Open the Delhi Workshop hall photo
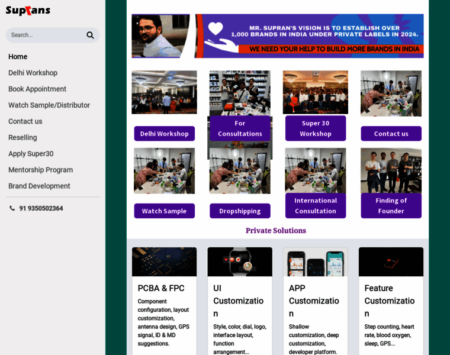The height and width of the screenshot is (355, 450). 165,92
